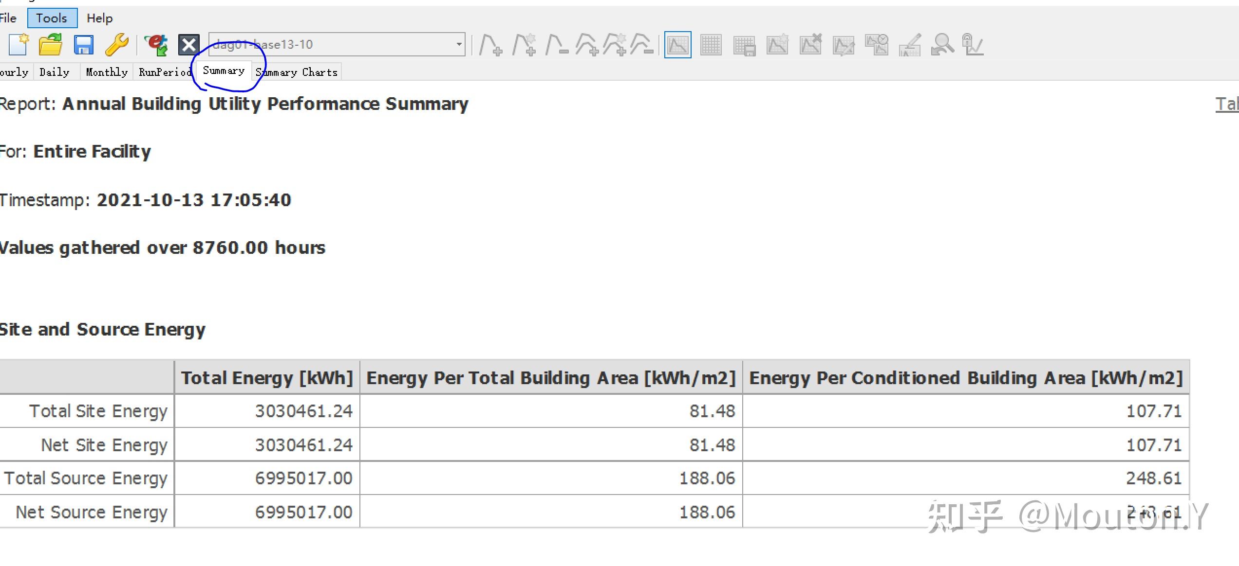Save using the floppy disk icon
This screenshot has width=1239, height=566.
[83, 45]
